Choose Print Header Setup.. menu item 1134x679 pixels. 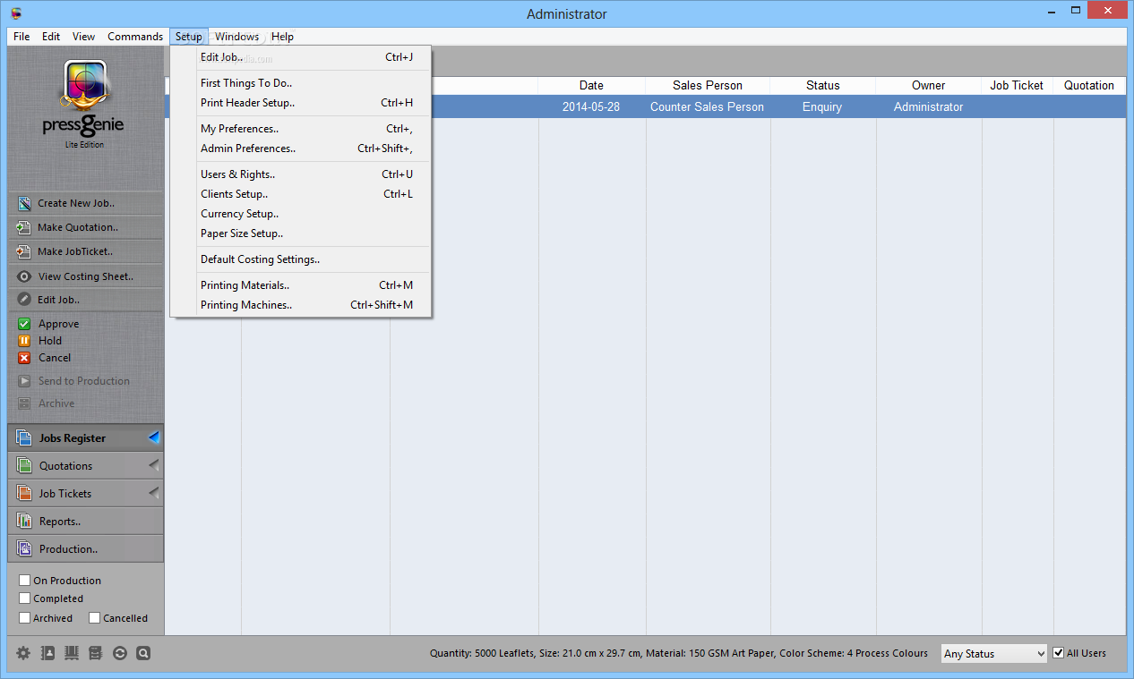pyautogui.click(x=301, y=103)
